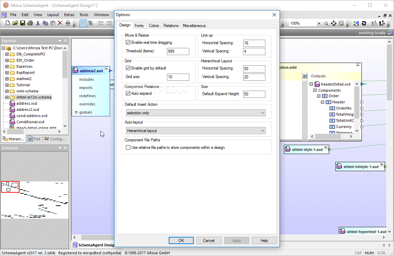Open the Layout menu
Image resolution: width=394 pixels, height=256 pixels.
pyautogui.click(x=53, y=15)
